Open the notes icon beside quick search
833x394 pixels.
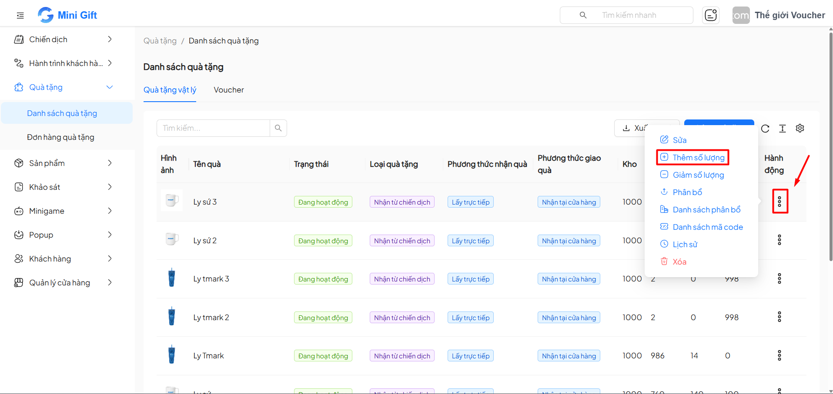pos(710,15)
